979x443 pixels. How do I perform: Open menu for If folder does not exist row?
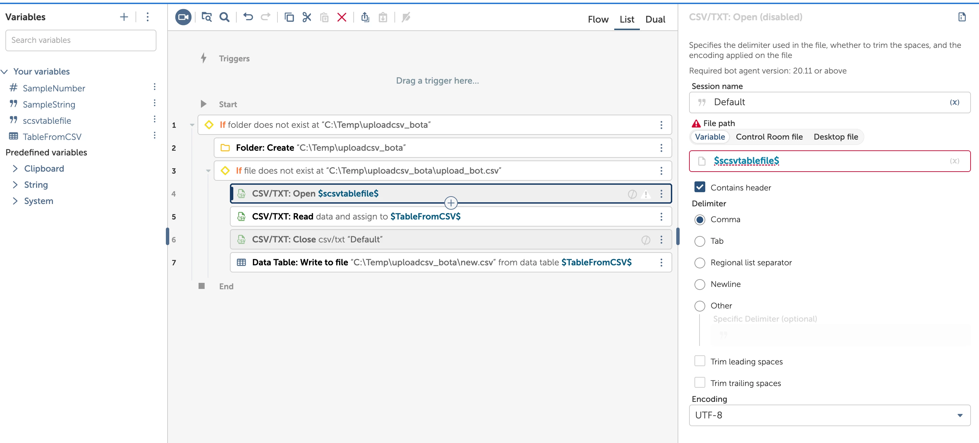(x=661, y=125)
